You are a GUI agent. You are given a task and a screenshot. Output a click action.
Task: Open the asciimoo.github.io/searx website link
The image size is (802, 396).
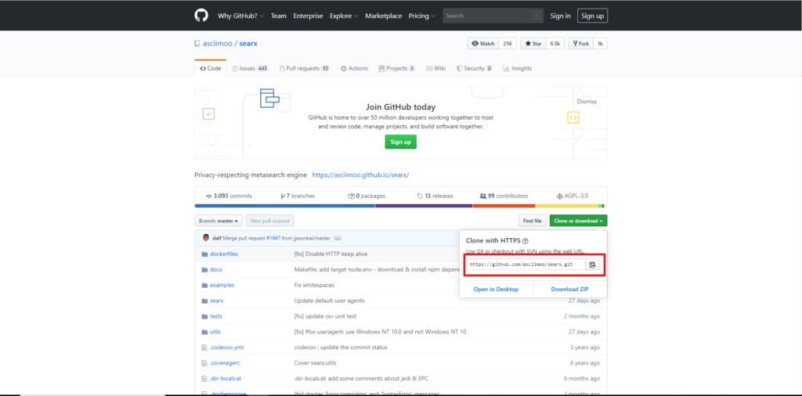click(360, 175)
